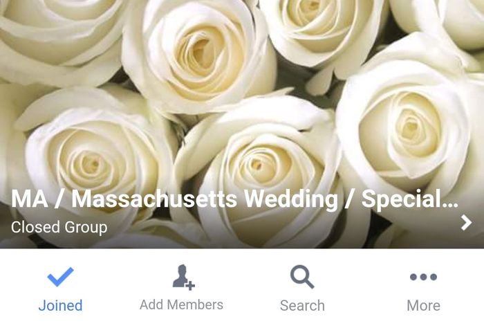Click the Search magnifying glass icon

pyautogui.click(x=302, y=277)
